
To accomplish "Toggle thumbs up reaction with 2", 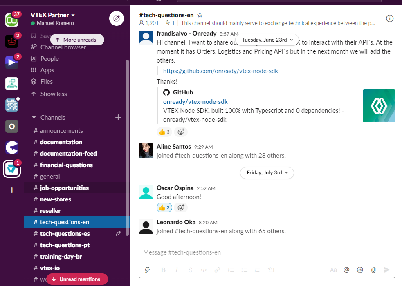I will [164, 208].
